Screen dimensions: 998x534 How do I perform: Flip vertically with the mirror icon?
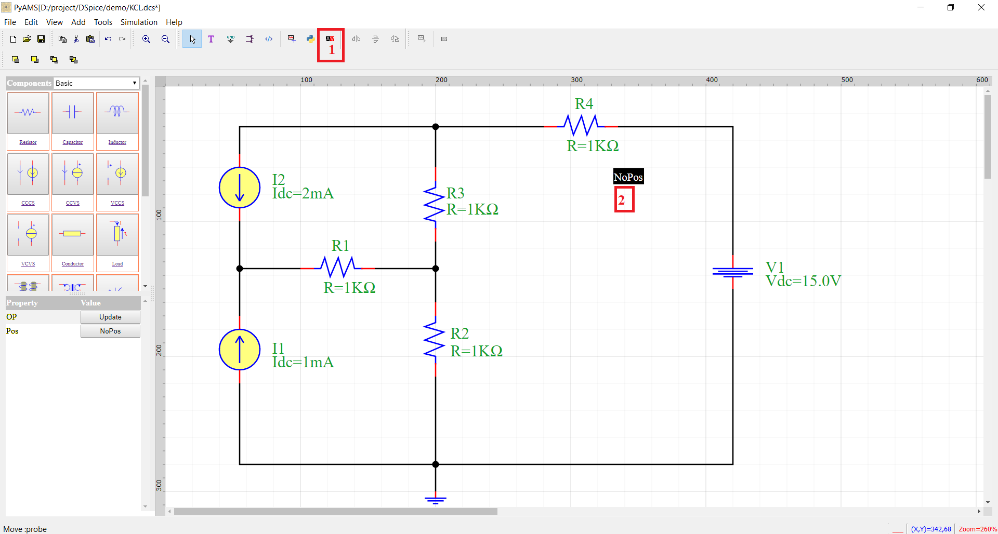tap(375, 39)
